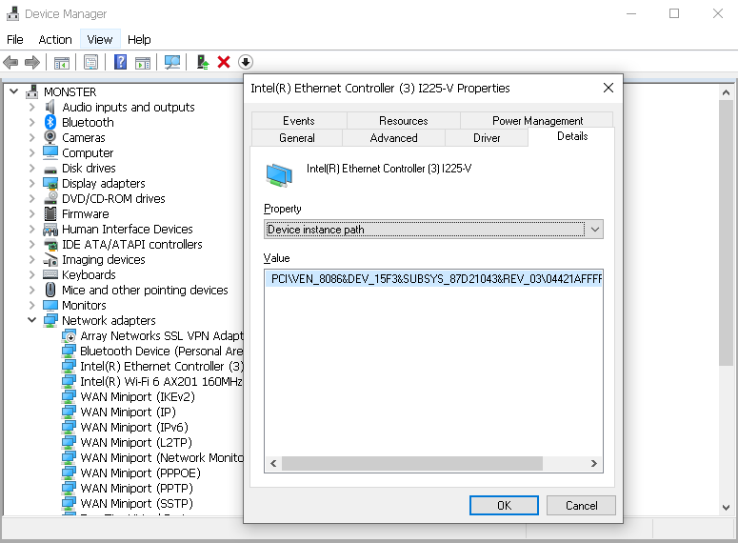Select the Cameras webcam icon

click(x=50, y=137)
